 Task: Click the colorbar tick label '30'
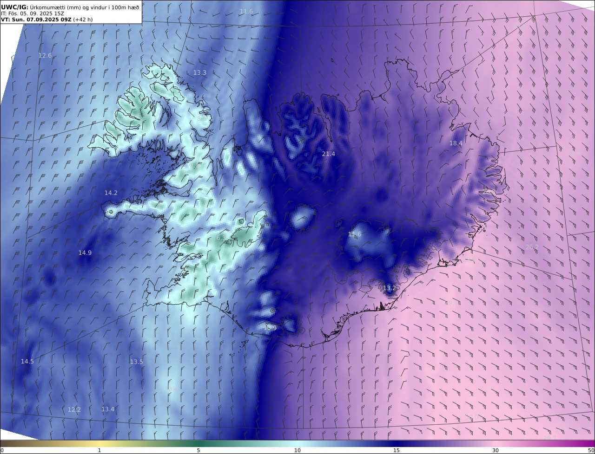pyautogui.click(x=496, y=450)
